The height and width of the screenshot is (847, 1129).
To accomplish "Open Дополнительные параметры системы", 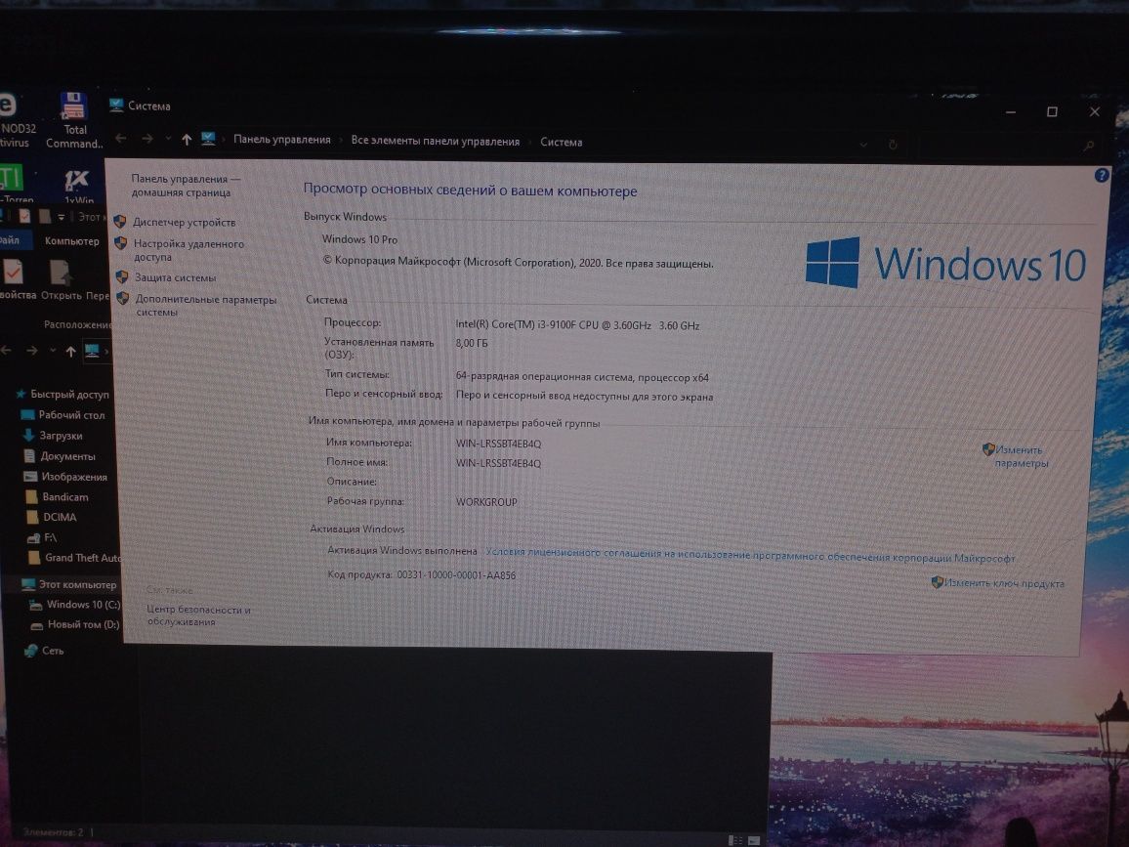I will coord(205,306).
